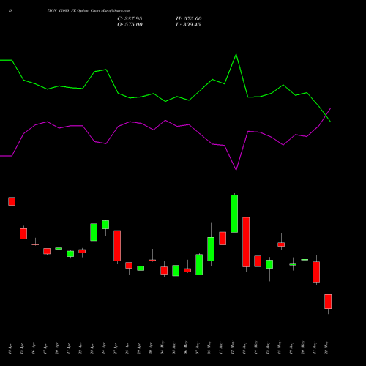Click the green candlestick above 07 May
366x366 pixels.
click(x=199, y=265)
